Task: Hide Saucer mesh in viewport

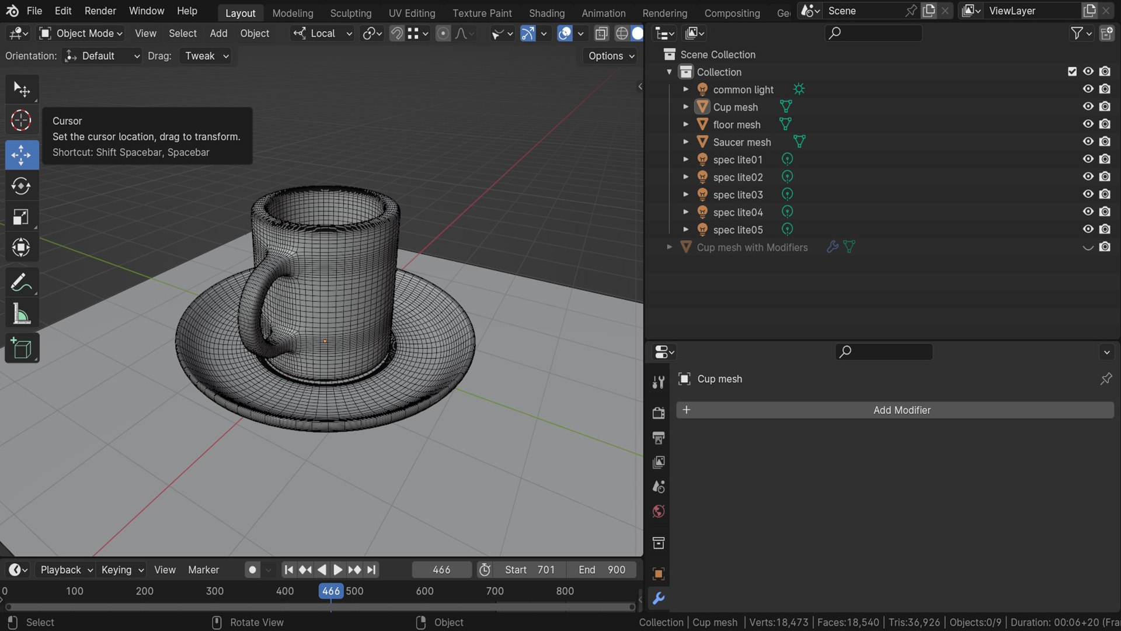Action: pos(1088,141)
